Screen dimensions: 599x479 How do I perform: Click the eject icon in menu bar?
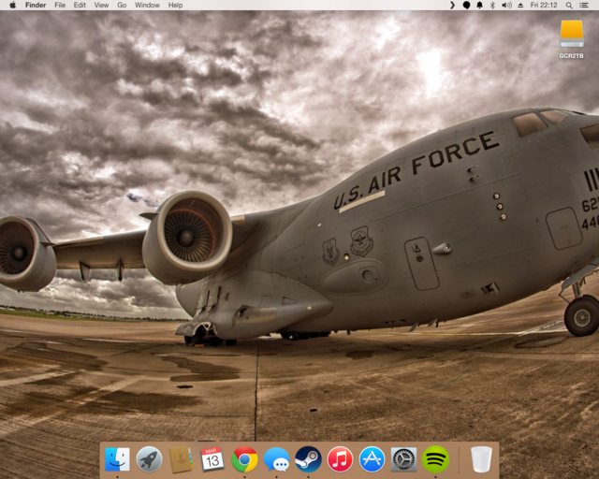(520, 5)
